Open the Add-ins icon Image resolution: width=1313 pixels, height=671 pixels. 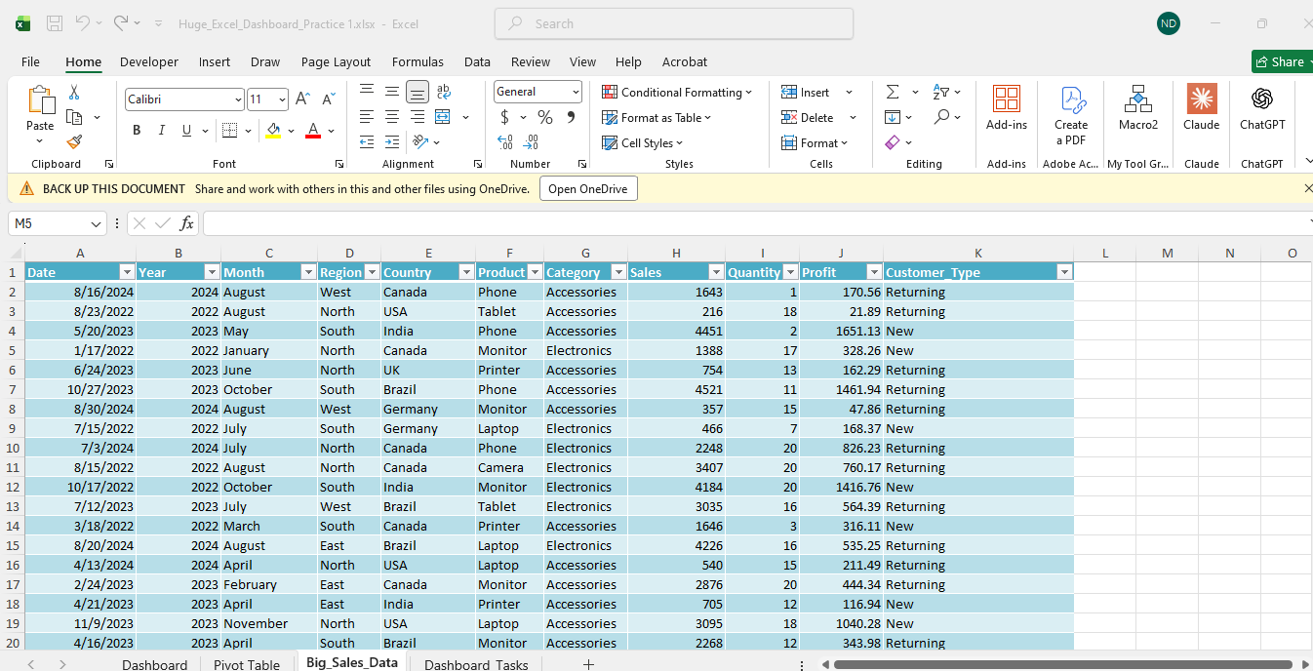point(1007,99)
